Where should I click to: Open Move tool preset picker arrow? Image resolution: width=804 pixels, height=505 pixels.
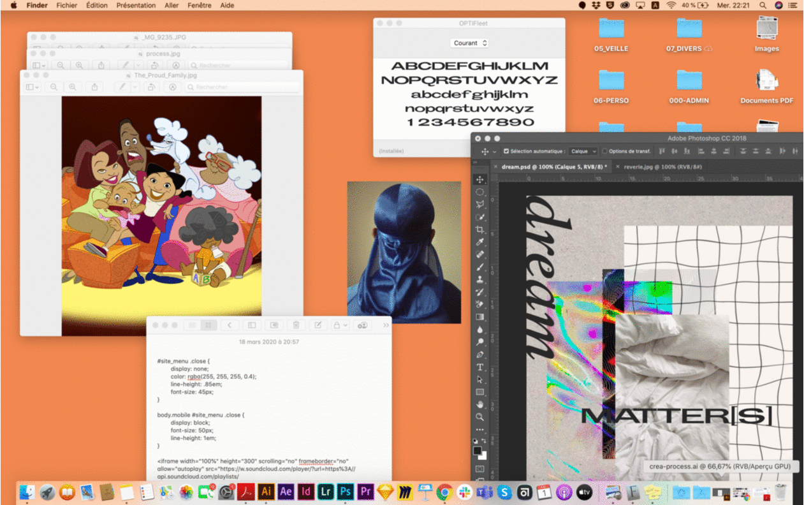(x=494, y=152)
